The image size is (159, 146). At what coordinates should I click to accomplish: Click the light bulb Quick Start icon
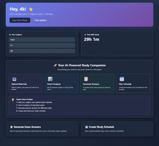point(13,100)
